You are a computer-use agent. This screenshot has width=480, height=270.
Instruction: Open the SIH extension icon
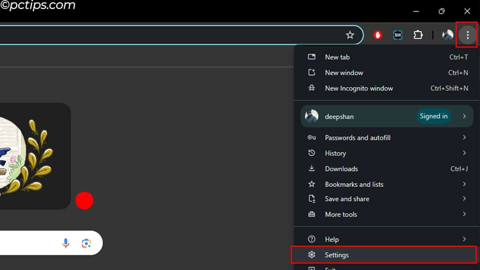(x=398, y=35)
